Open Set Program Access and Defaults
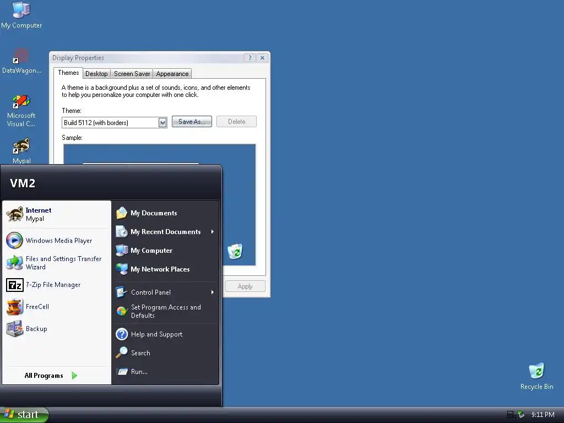The height and width of the screenshot is (423, 564). (165, 311)
